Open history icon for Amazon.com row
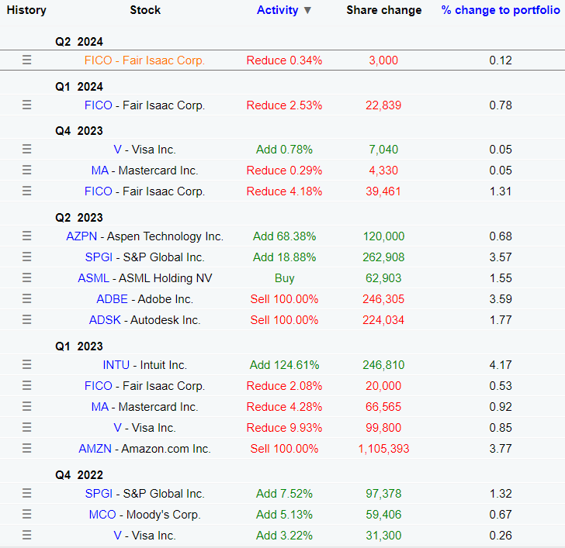565x548 pixels. point(26,448)
